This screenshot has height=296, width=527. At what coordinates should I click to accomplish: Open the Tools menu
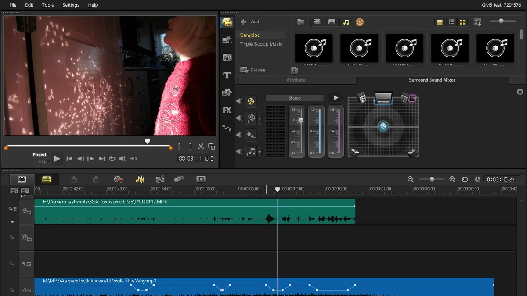[x=48, y=5]
